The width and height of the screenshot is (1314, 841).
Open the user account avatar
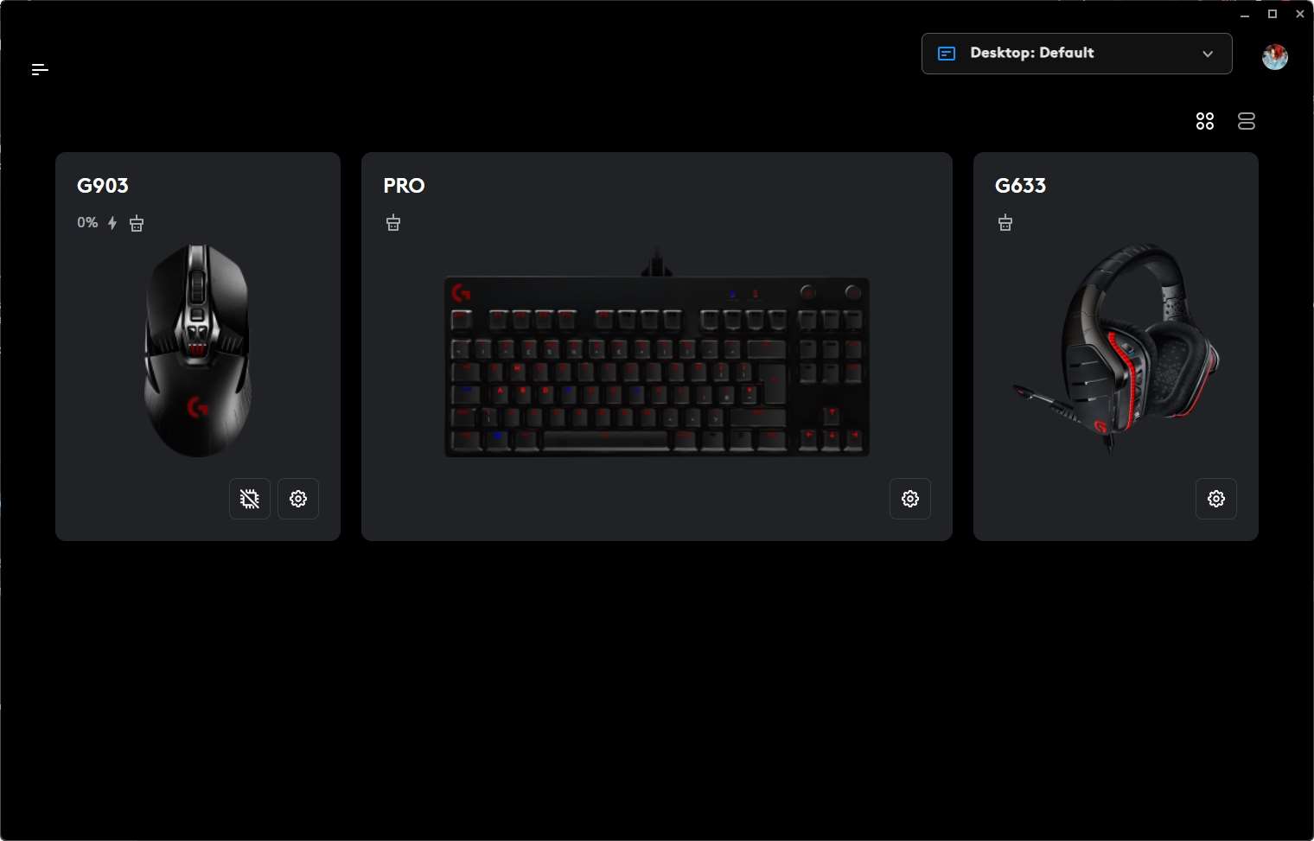[1275, 57]
